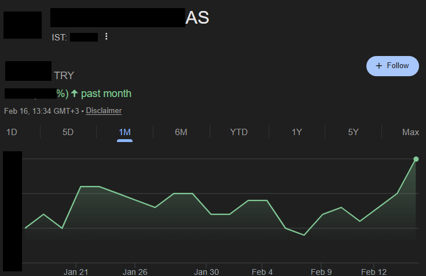The height and width of the screenshot is (276, 426).
Task: Click the Feb 16, 13:34 GMT+3 timestamp
Action: [42, 111]
